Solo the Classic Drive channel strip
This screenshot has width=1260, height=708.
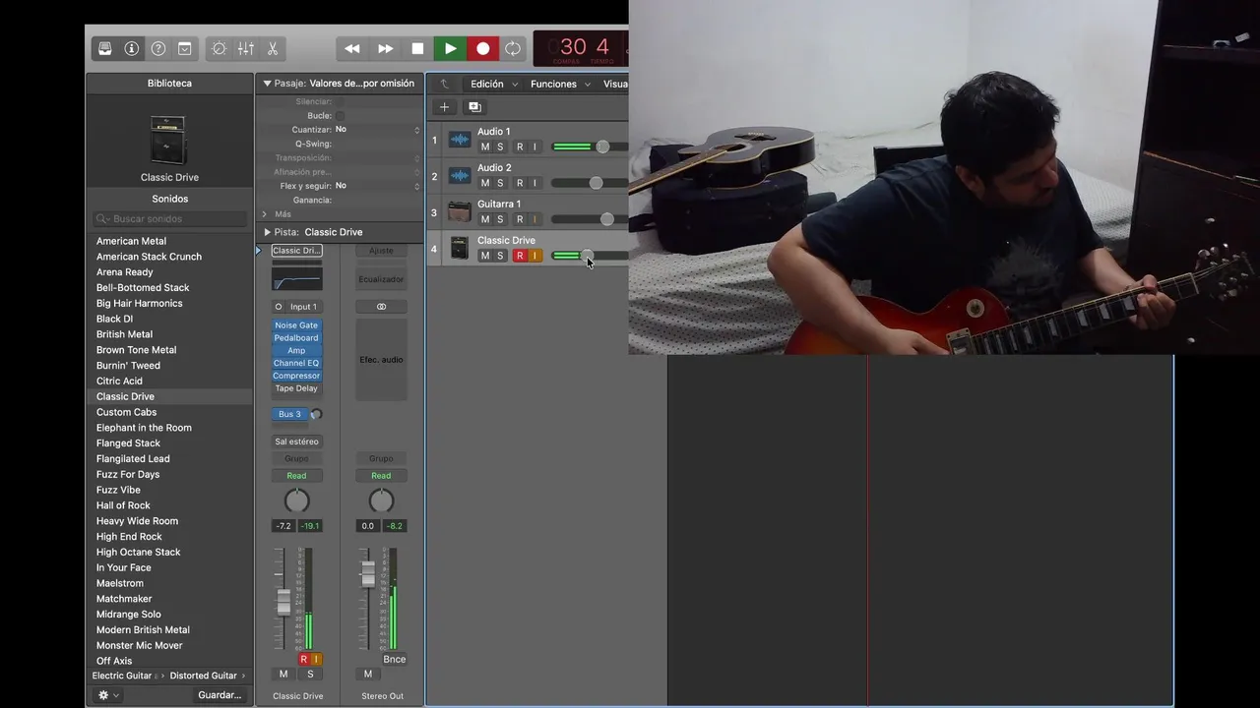pyautogui.click(x=310, y=674)
